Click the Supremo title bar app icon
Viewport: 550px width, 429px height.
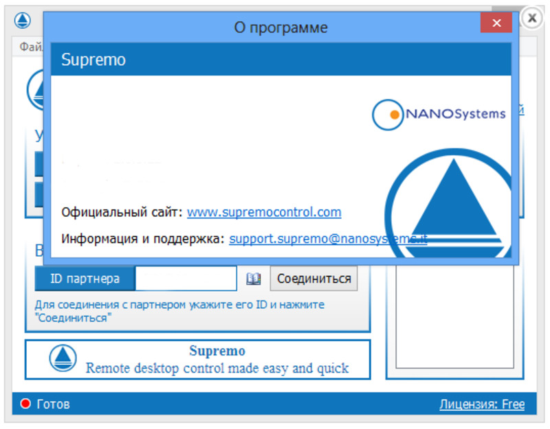point(23,20)
